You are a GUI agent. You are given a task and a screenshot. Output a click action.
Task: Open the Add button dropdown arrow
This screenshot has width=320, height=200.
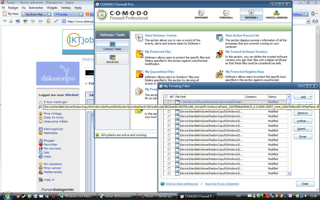coord(310,97)
